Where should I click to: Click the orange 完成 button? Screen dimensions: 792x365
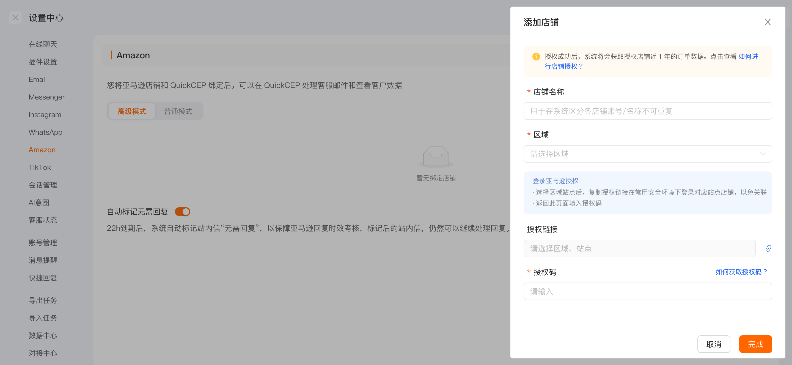tap(755, 344)
